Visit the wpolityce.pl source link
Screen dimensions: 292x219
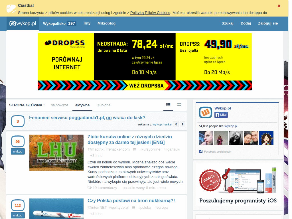pos(119,208)
